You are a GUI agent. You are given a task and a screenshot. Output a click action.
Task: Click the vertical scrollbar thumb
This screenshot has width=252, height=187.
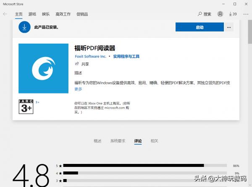(x=250, y=32)
